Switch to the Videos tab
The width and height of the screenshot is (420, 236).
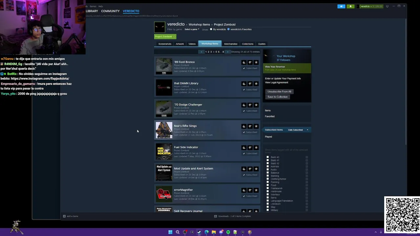point(192,44)
